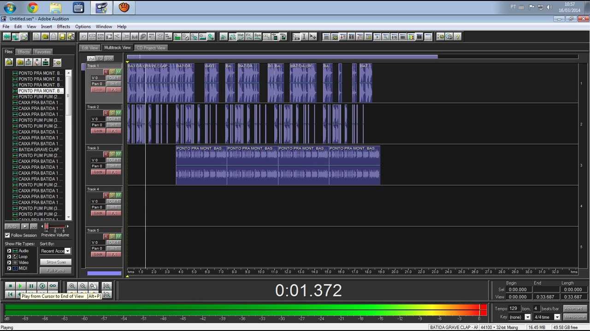Click Zoom Out Horizontally magnifier
Screen dimensions: 590x331
83,286
